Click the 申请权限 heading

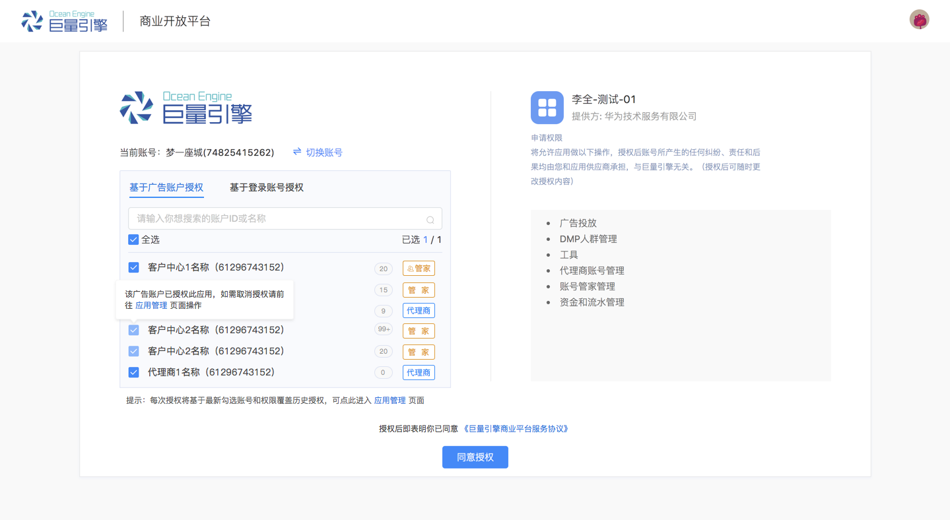[547, 138]
